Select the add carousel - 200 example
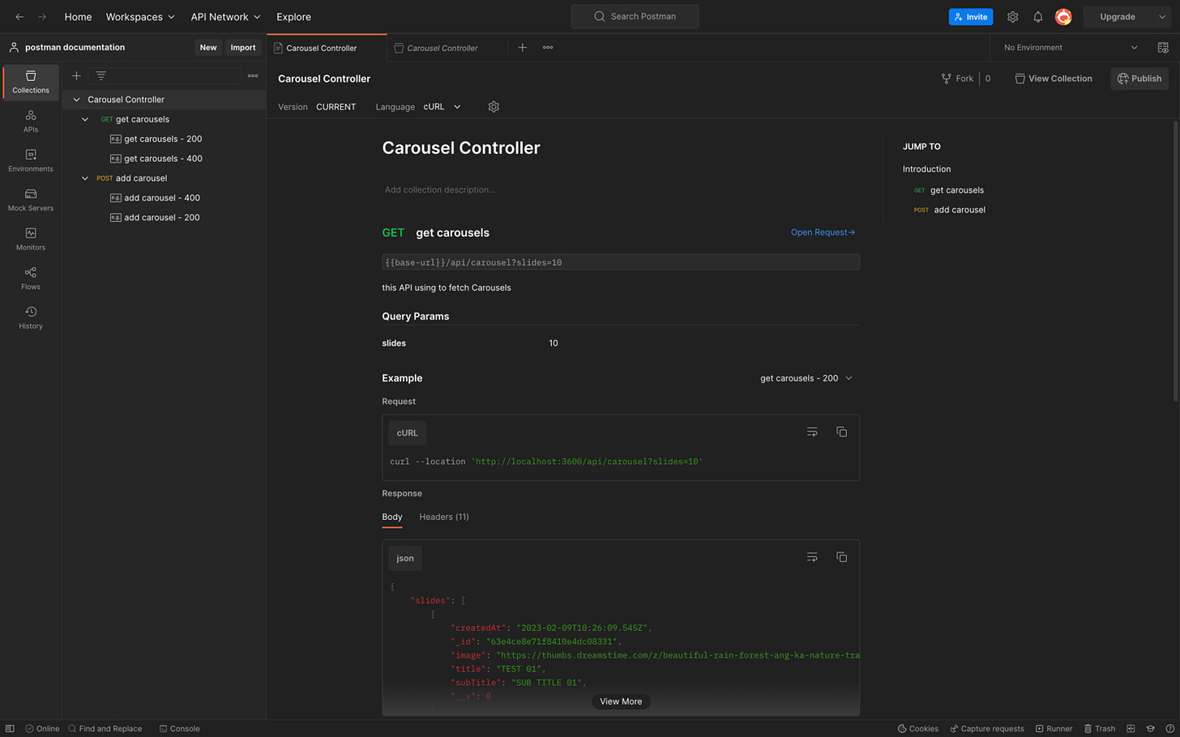The image size is (1180, 737). point(162,217)
